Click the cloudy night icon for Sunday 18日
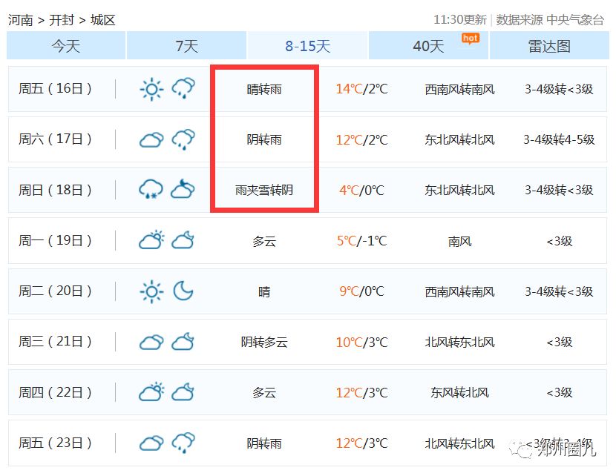 pyautogui.click(x=183, y=190)
